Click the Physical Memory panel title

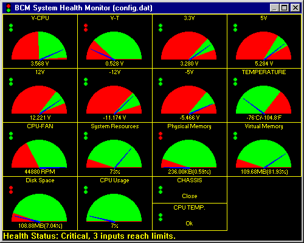tap(189, 126)
